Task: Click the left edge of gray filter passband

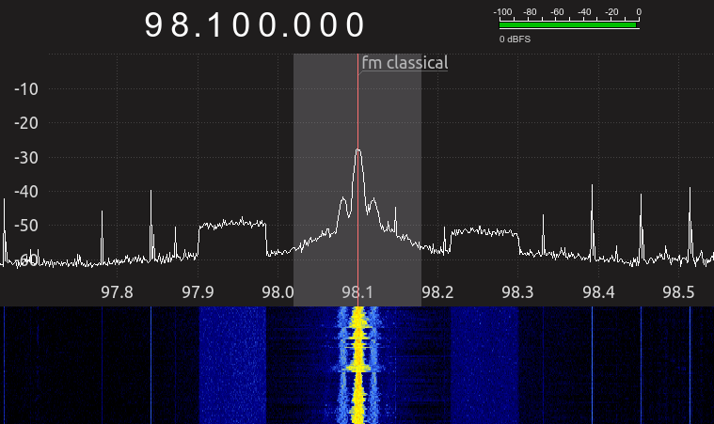Action: pyautogui.click(x=294, y=179)
